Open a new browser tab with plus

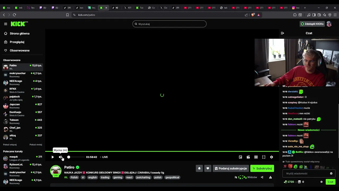(305, 8)
